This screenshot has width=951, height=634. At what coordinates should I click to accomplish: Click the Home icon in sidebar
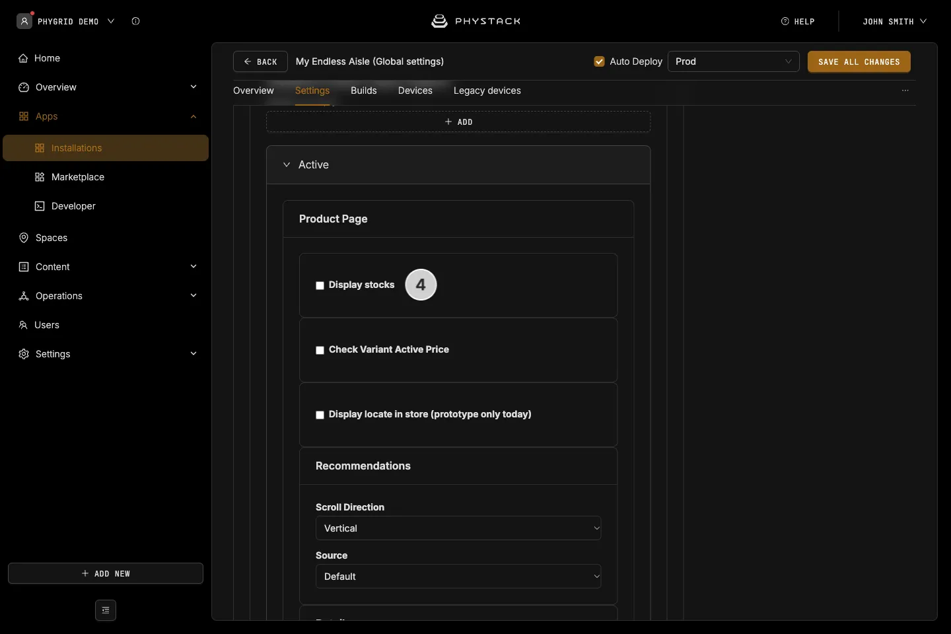23,58
